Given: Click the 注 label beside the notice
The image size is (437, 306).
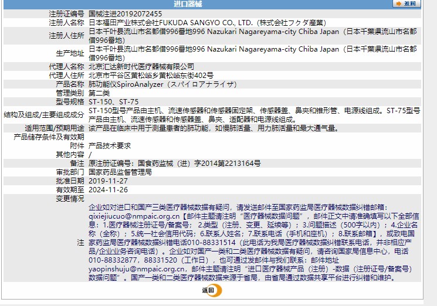Looking at the screenshot, I should coord(80,243).
